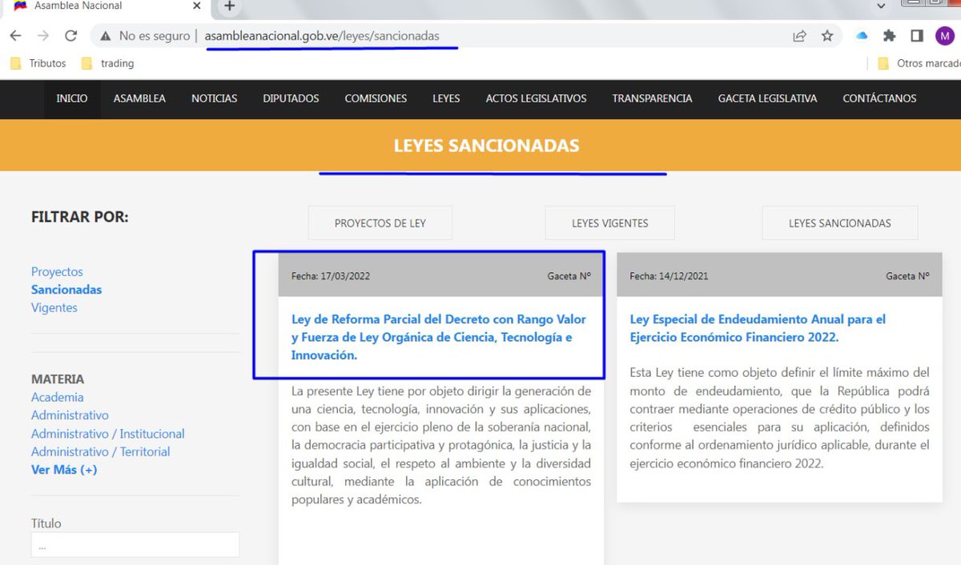Open the profile avatar labeled M
Image resolution: width=961 pixels, height=565 pixels.
(x=944, y=36)
